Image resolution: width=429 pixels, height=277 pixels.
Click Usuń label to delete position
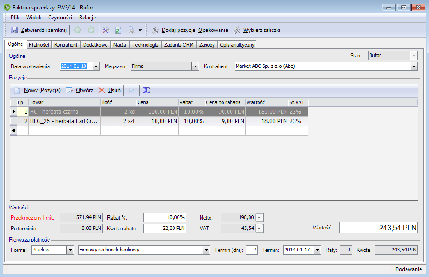pos(114,90)
